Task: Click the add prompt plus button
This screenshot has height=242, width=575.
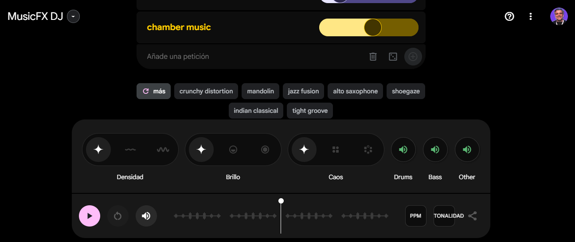Action: pos(413,57)
